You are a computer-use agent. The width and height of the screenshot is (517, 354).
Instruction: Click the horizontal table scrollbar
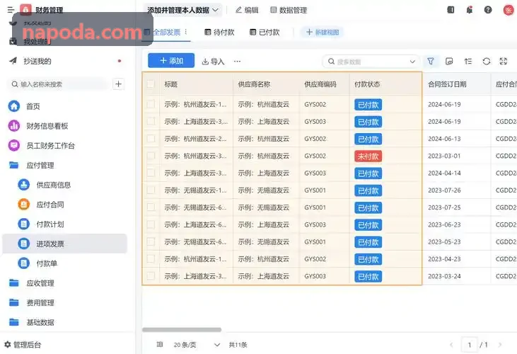182,330
